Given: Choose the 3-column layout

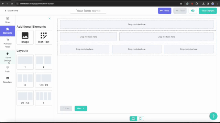Looking at the screenshot, I should pyautogui.click(x=25, y=80).
